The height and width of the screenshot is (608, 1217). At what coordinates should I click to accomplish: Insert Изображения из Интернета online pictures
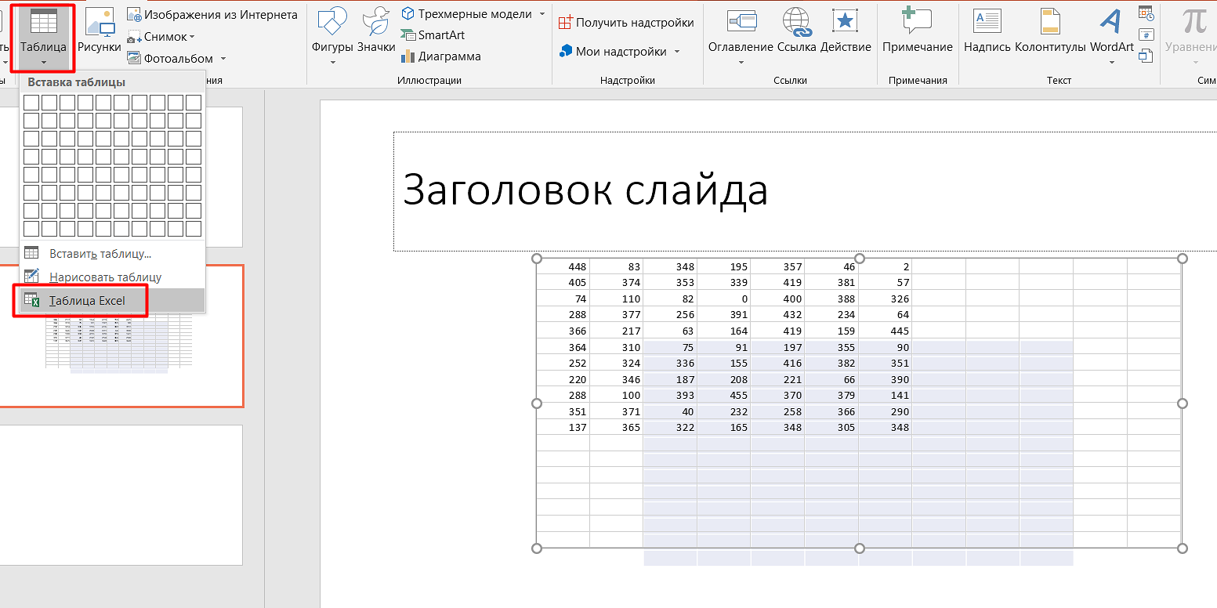pos(212,15)
